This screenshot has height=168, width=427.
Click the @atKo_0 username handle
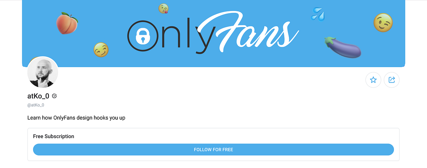36,105
